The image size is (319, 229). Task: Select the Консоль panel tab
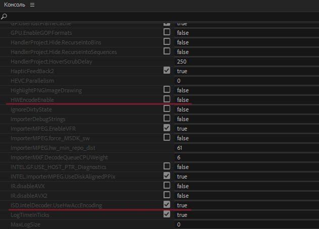coord(15,5)
